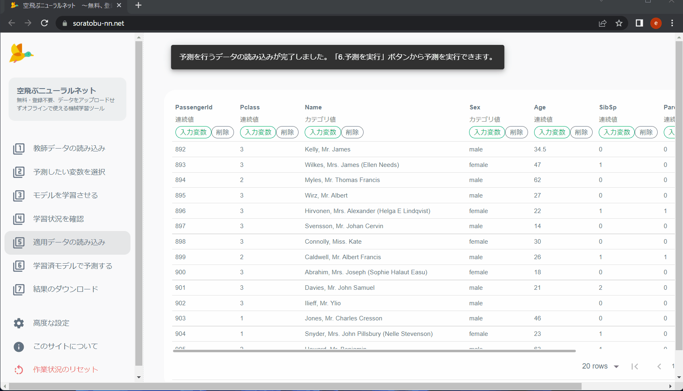The image size is (683, 391).
Task: Go to first page of table
Action: coord(635,367)
